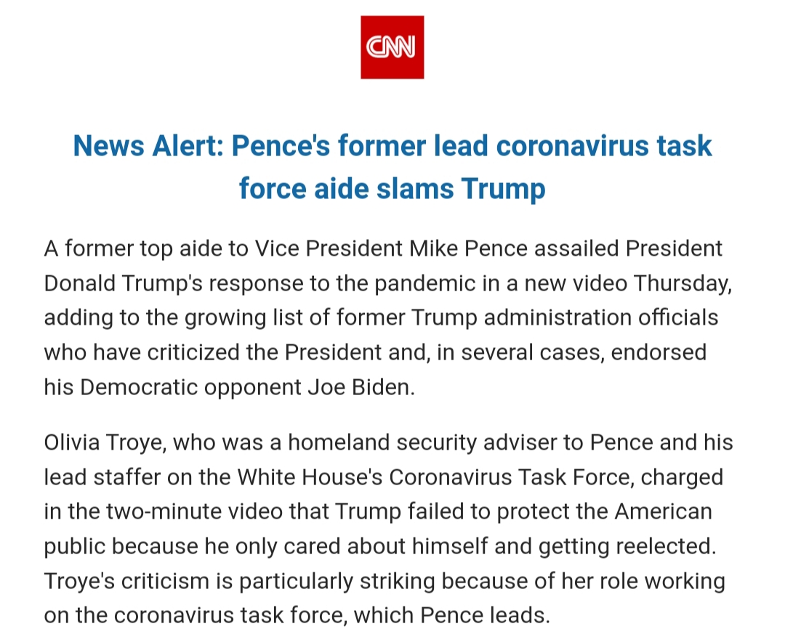
Task: Open the Pence's former aide News Alert headline
Action: point(392,166)
